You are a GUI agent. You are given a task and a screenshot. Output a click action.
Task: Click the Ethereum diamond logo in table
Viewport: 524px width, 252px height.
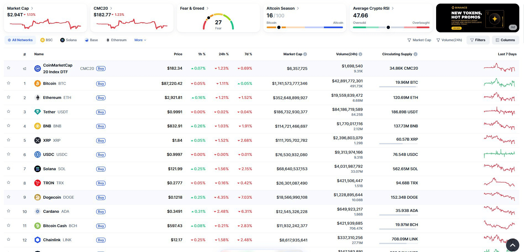point(37,98)
